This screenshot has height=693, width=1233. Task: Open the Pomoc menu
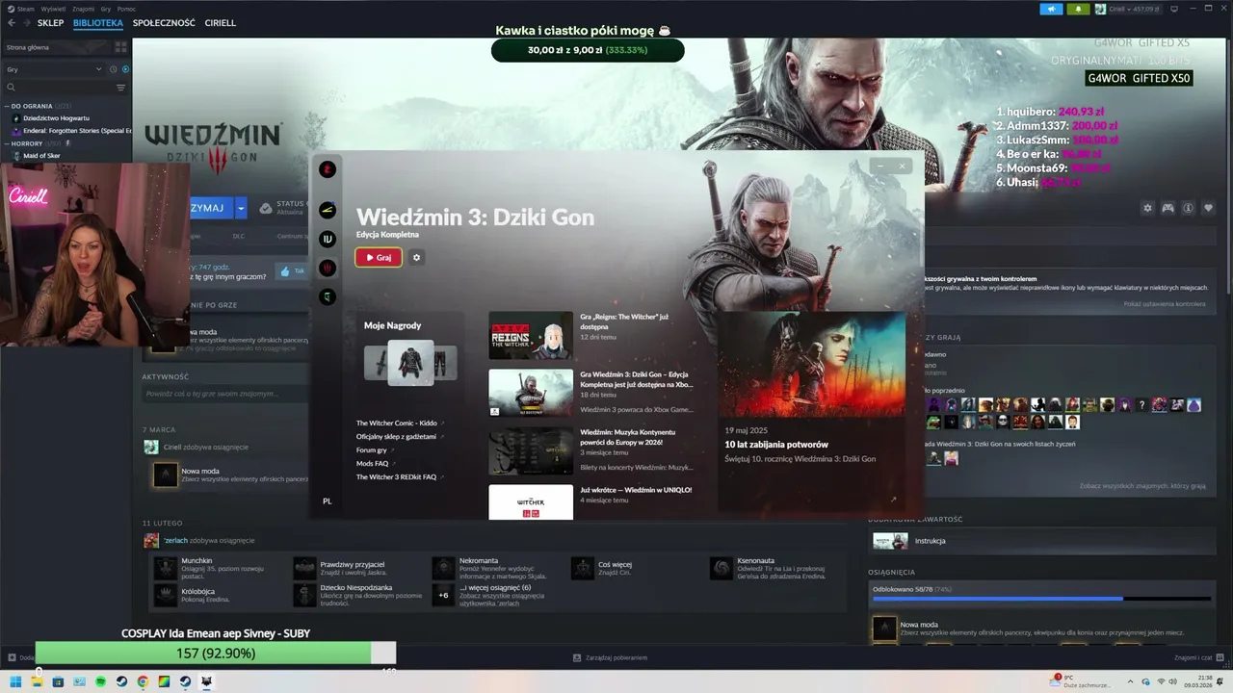126,9
